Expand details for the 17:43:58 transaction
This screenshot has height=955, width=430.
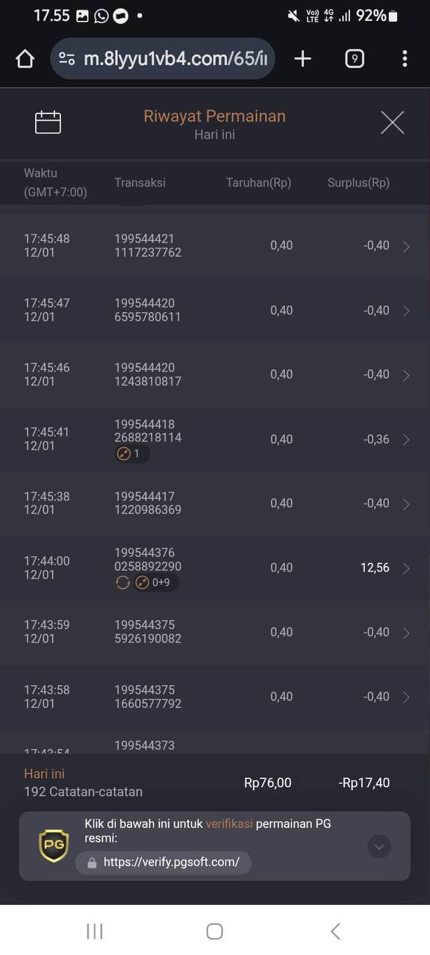click(x=406, y=697)
